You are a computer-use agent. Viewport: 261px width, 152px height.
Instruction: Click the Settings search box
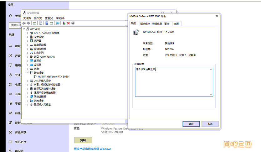15,25
